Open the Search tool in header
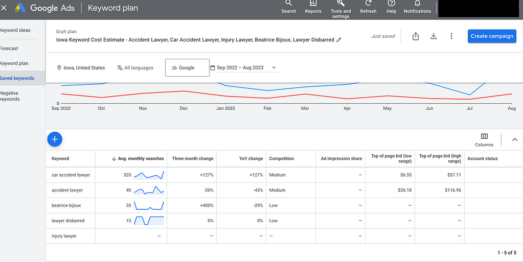The width and height of the screenshot is (523, 262). click(x=288, y=7)
